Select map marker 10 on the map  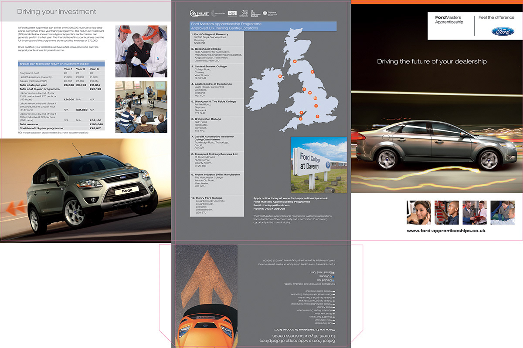(x=315, y=98)
